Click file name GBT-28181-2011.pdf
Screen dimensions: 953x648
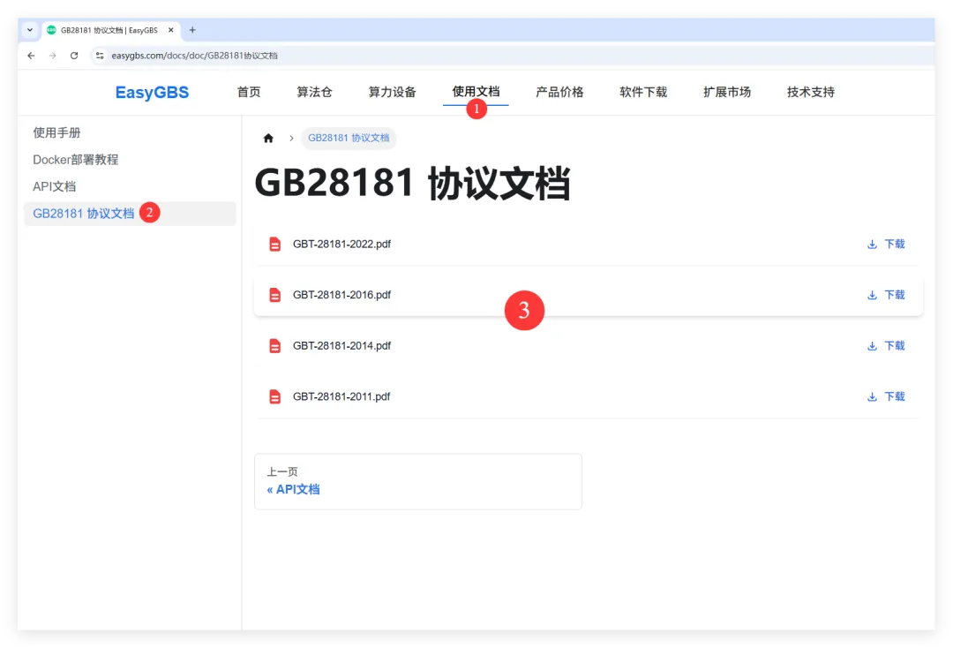click(341, 396)
